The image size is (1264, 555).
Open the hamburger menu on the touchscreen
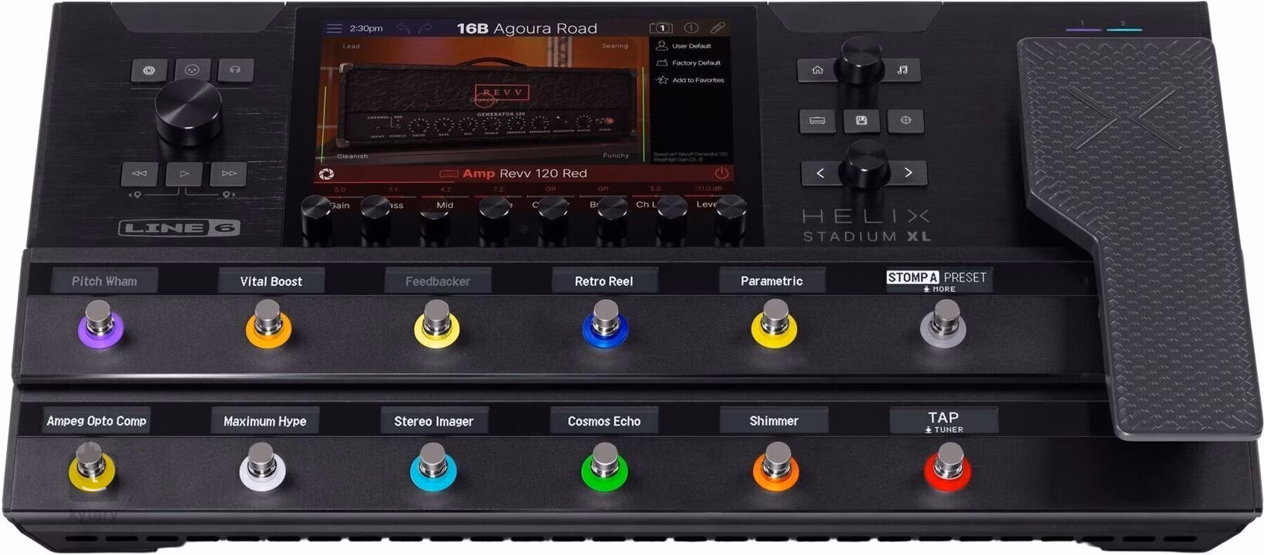(334, 29)
